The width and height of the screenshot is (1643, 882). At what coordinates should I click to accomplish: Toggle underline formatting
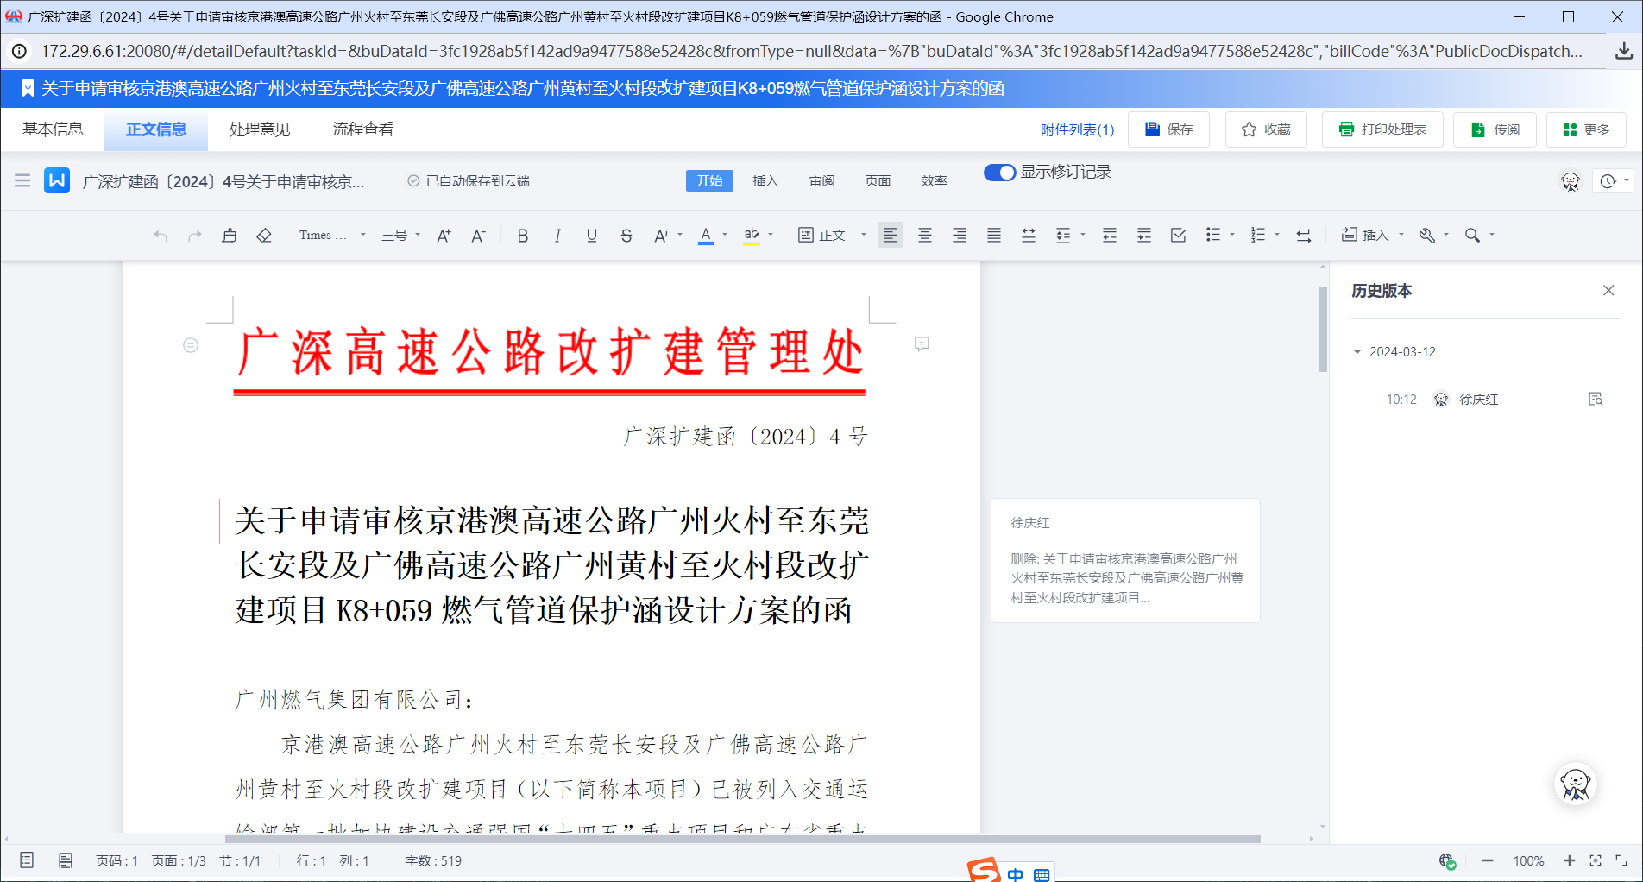pos(592,236)
